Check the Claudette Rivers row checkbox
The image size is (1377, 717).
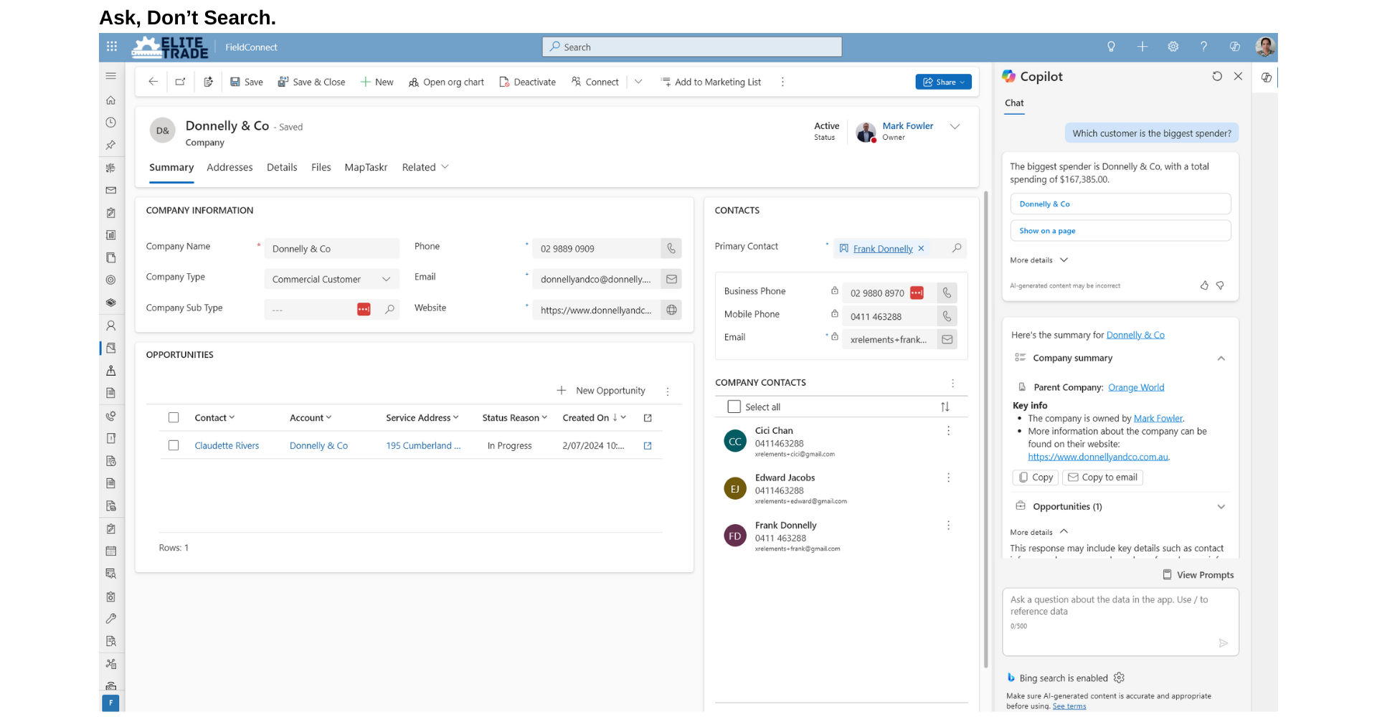(174, 445)
